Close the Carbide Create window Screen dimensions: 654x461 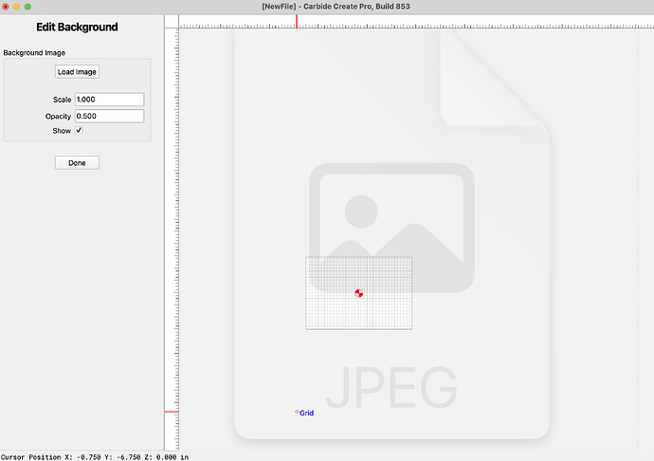(x=6, y=7)
